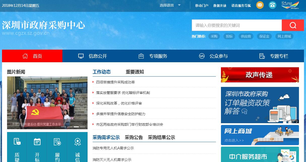The image size is (306, 162).
Task: Click the red search magnifier button
Action: pos(293,25)
